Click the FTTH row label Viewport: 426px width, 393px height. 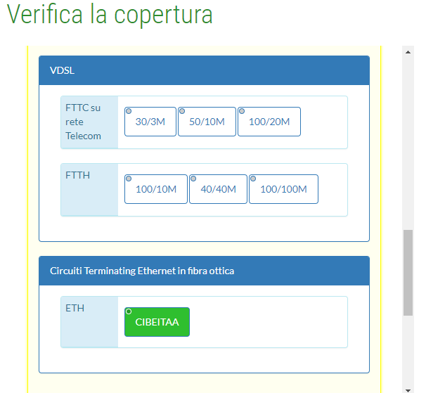tap(77, 175)
